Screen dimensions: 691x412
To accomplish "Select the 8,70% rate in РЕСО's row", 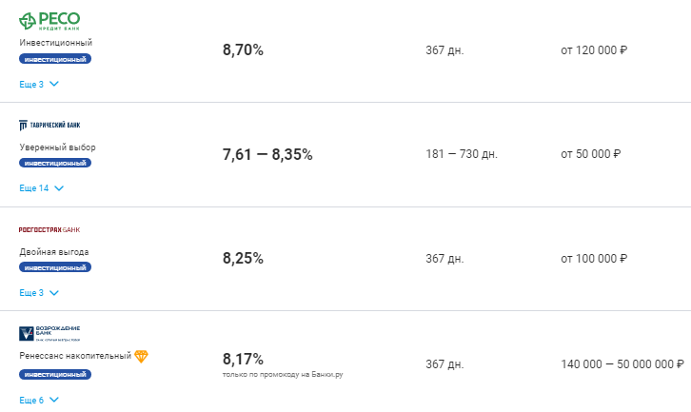I will coord(243,49).
